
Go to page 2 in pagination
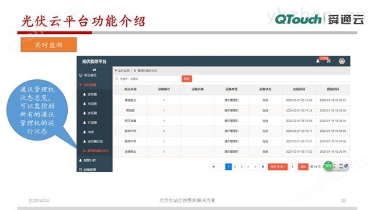coord(235,167)
